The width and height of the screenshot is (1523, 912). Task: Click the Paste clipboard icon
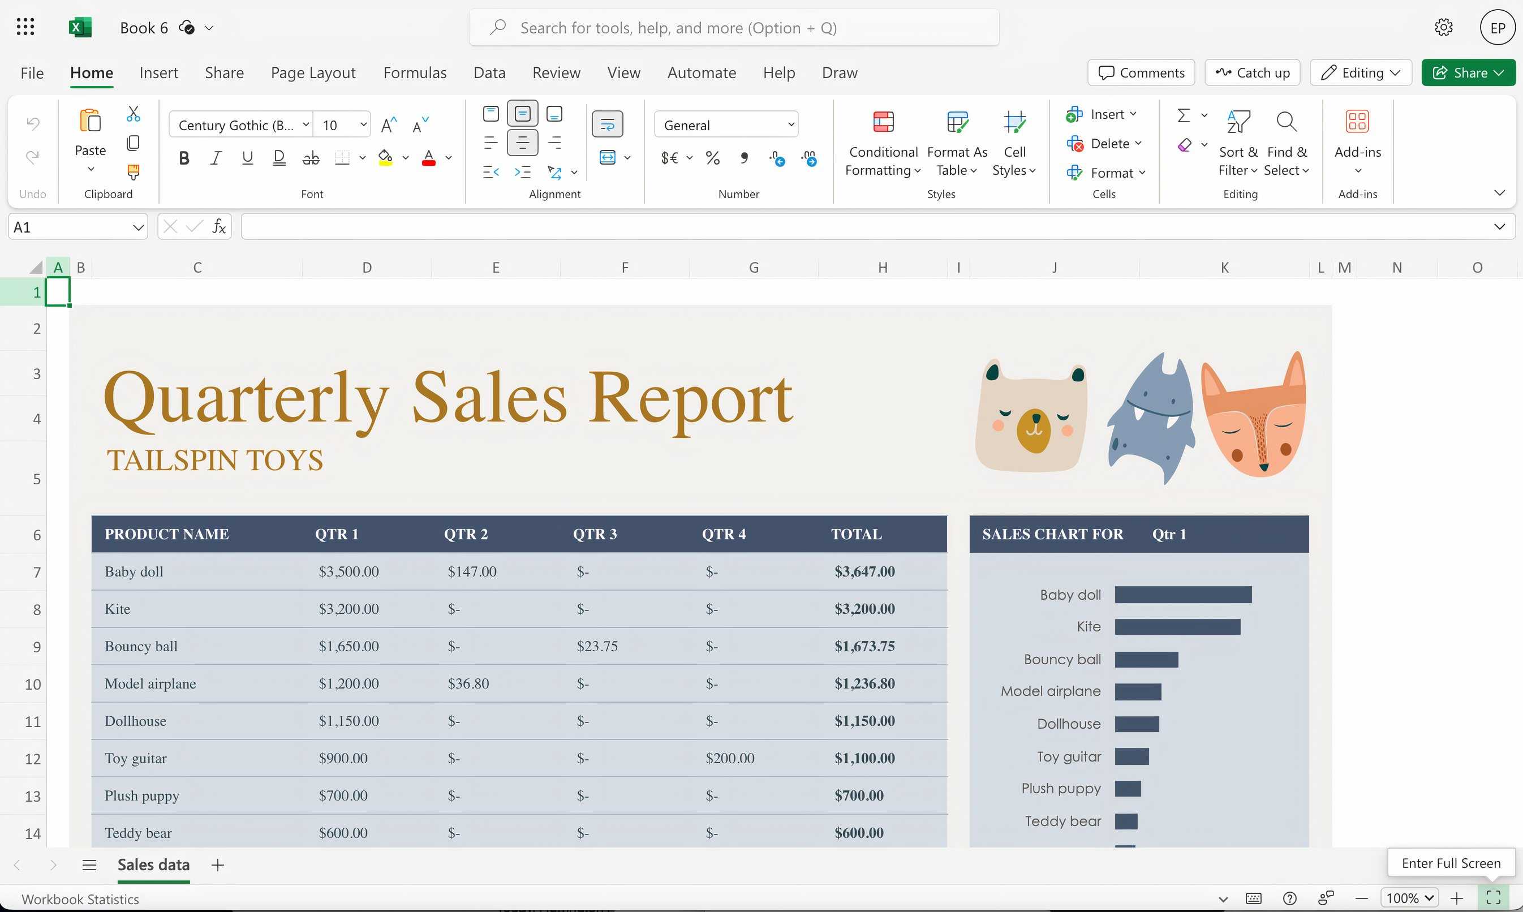point(91,121)
